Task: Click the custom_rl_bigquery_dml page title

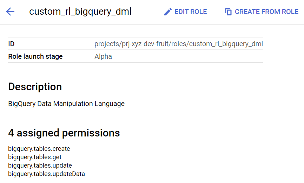Action: pyautogui.click(x=80, y=12)
